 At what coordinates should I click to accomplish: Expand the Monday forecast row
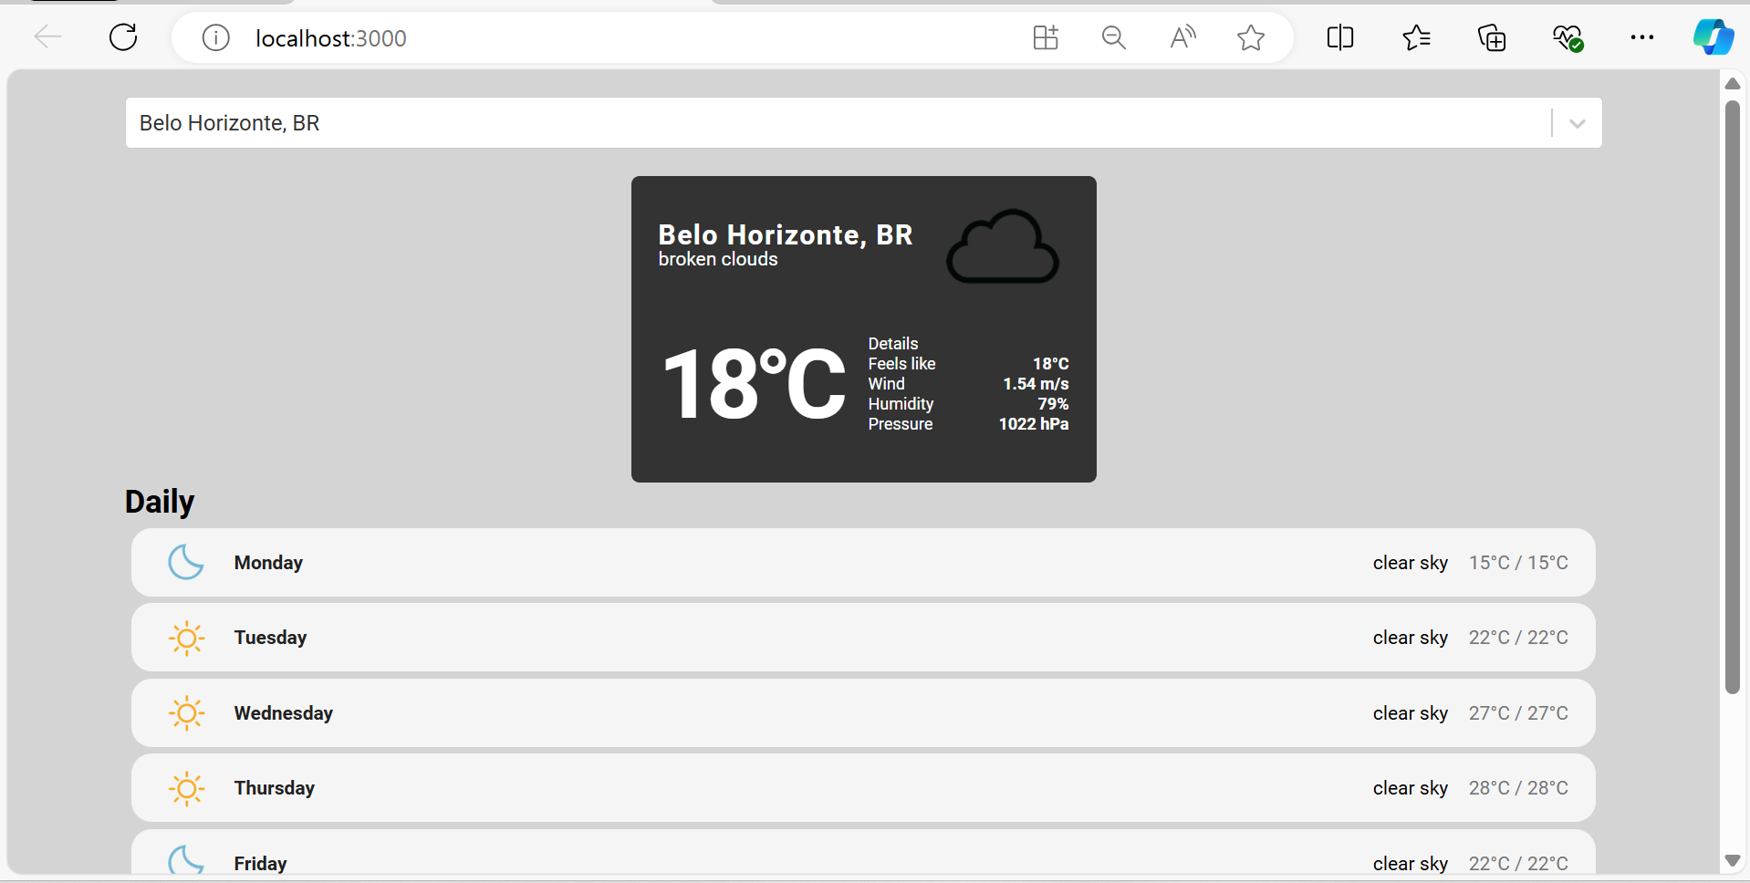coord(862,563)
